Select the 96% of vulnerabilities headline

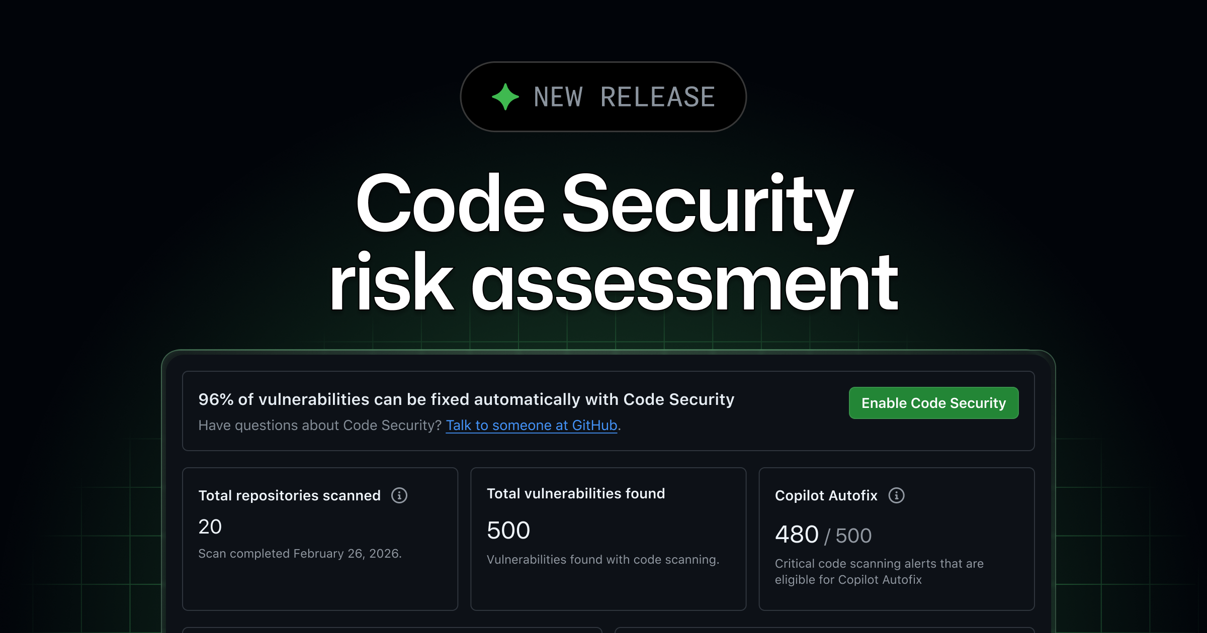coord(466,399)
